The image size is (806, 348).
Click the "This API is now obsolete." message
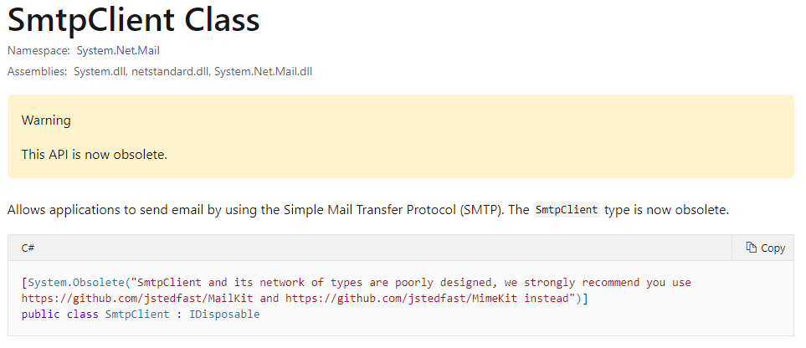pos(95,154)
